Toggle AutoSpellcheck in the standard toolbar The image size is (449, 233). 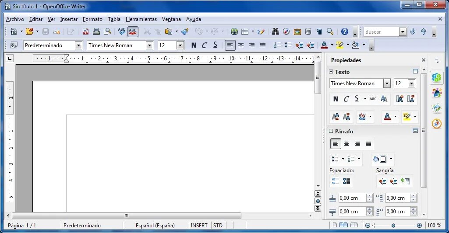[133, 31]
